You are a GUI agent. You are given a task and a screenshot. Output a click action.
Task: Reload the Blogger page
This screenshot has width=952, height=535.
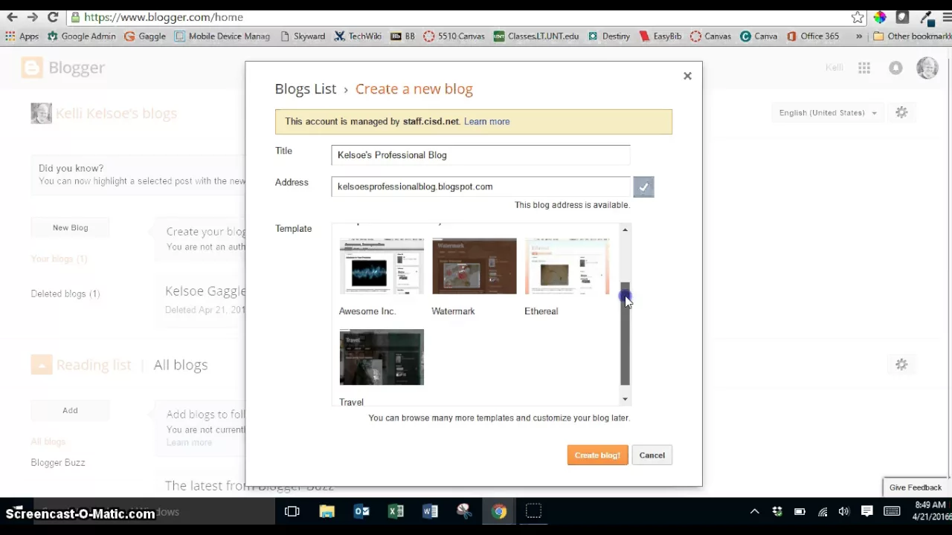pos(53,16)
